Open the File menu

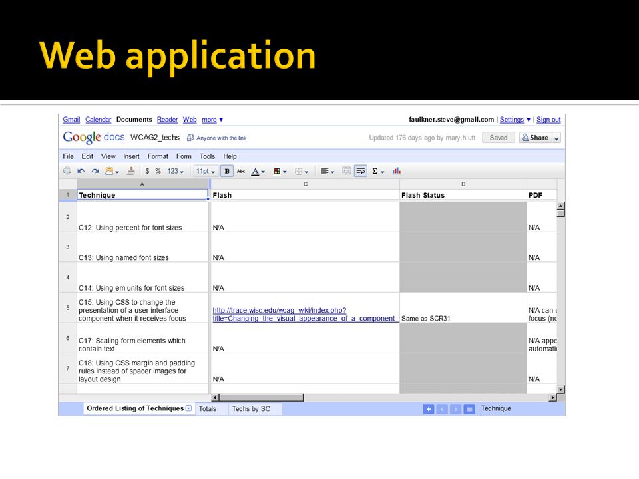(x=68, y=156)
